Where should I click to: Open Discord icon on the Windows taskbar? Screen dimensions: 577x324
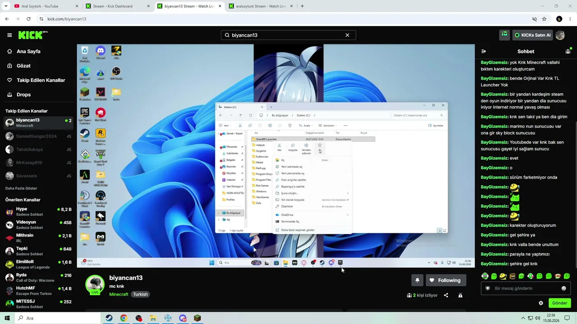[x=183, y=318]
